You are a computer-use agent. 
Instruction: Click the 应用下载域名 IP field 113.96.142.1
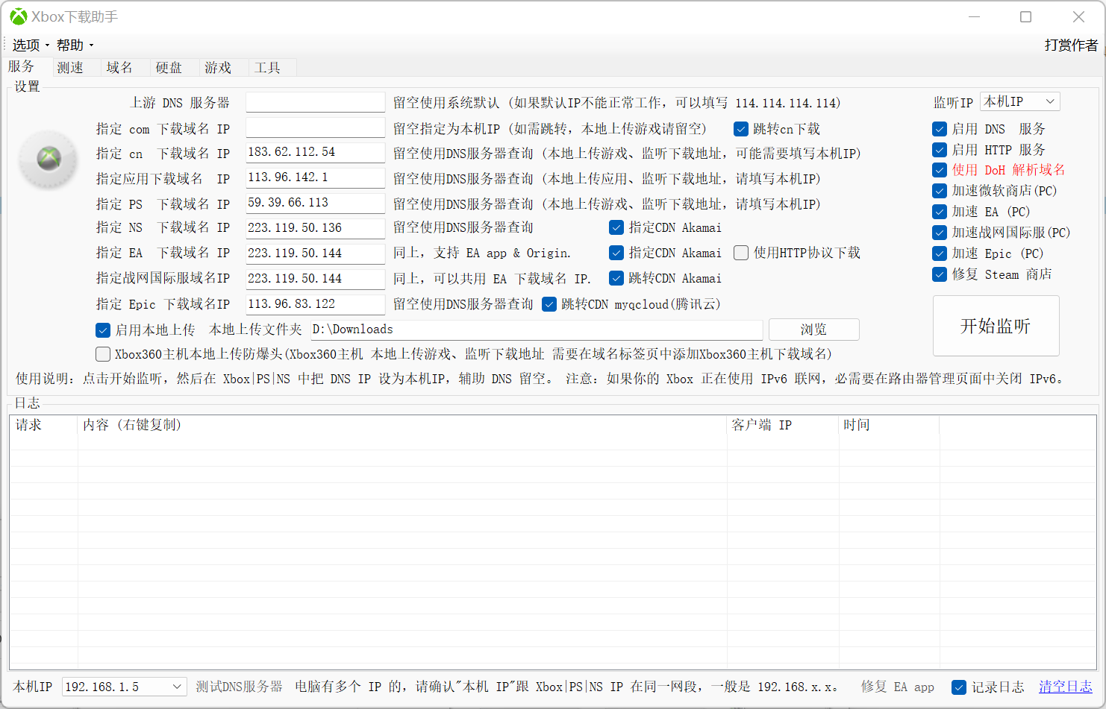pos(315,178)
